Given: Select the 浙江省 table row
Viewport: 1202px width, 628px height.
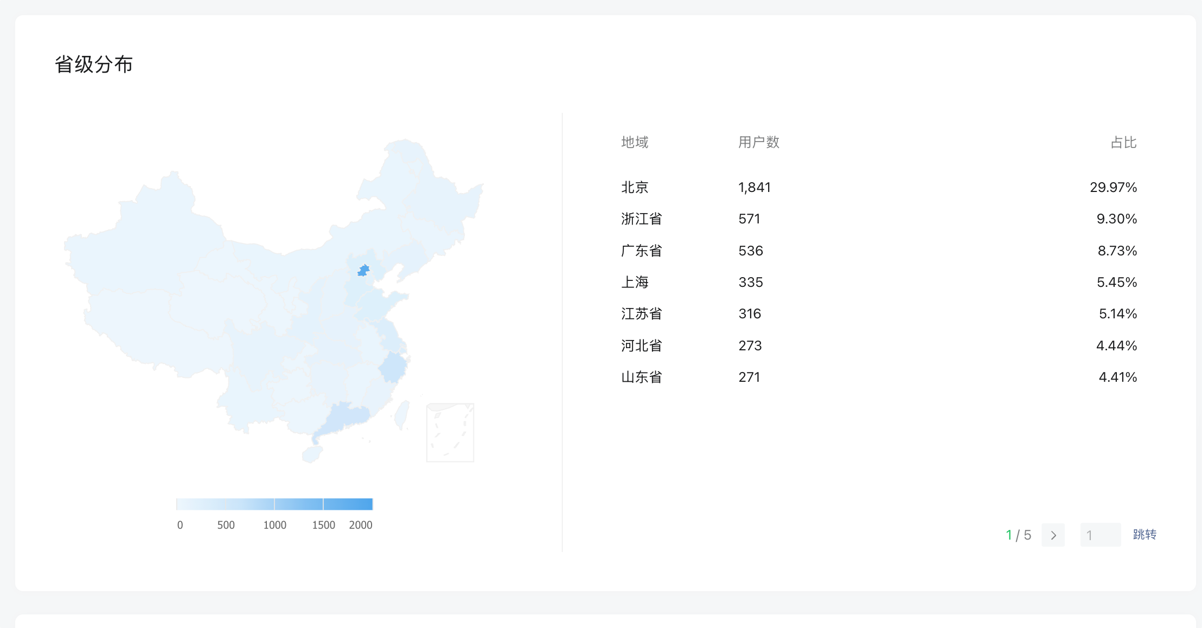Looking at the screenshot, I should 641,219.
